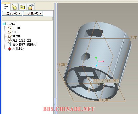The image size is (138, 114).
Task: Click the red 在此插入 arrow icon
Action: click(10, 49)
